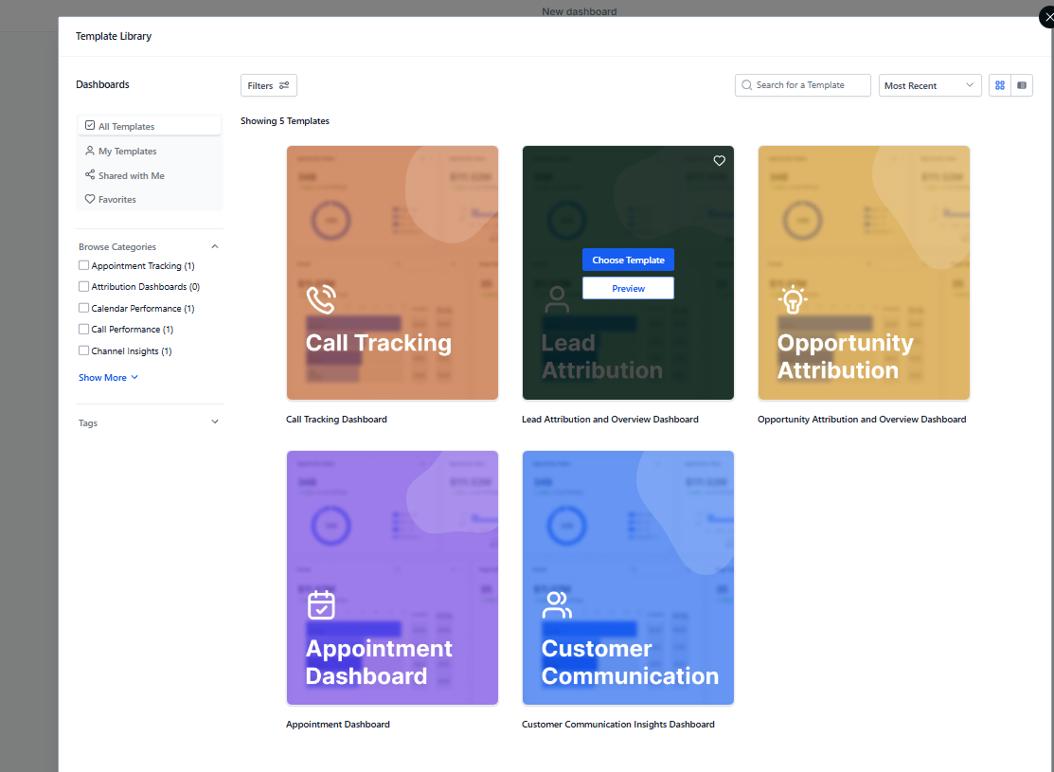Click the calendar icon on Appointment Dashboard card
This screenshot has width=1054, height=772.
pyautogui.click(x=321, y=604)
